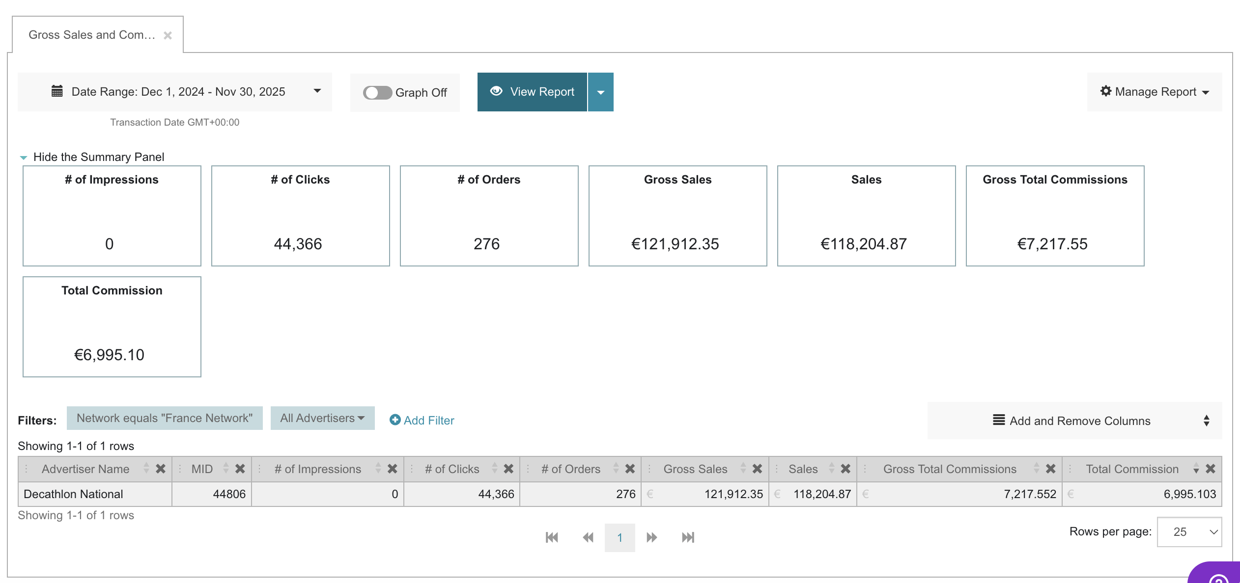Remove the Advertiser Name column
1240x583 pixels.
[161, 469]
